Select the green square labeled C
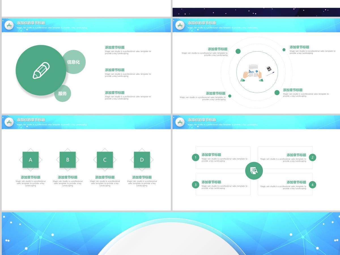The height and width of the screenshot is (255, 340). point(105,160)
